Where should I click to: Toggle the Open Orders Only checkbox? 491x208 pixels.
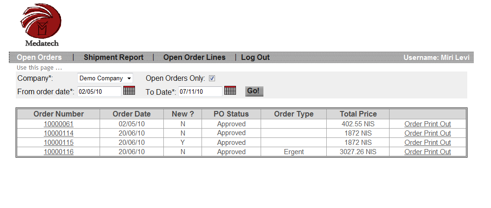212,78
